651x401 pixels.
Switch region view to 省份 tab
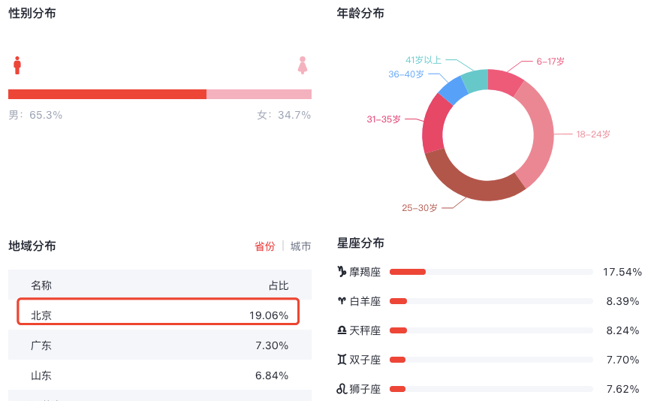[264, 246]
